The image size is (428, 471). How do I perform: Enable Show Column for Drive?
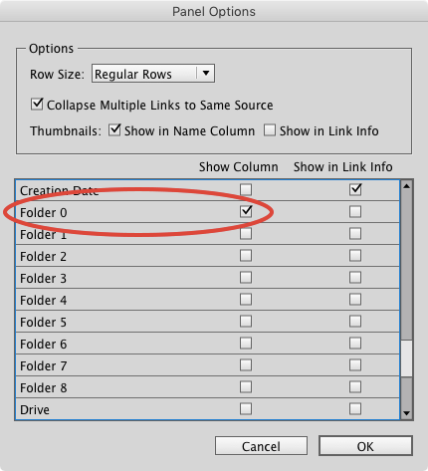[246, 408]
